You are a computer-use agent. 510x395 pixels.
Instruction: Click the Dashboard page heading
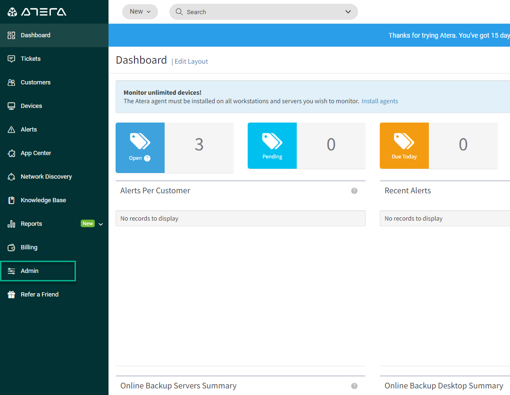[x=141, y=60]
